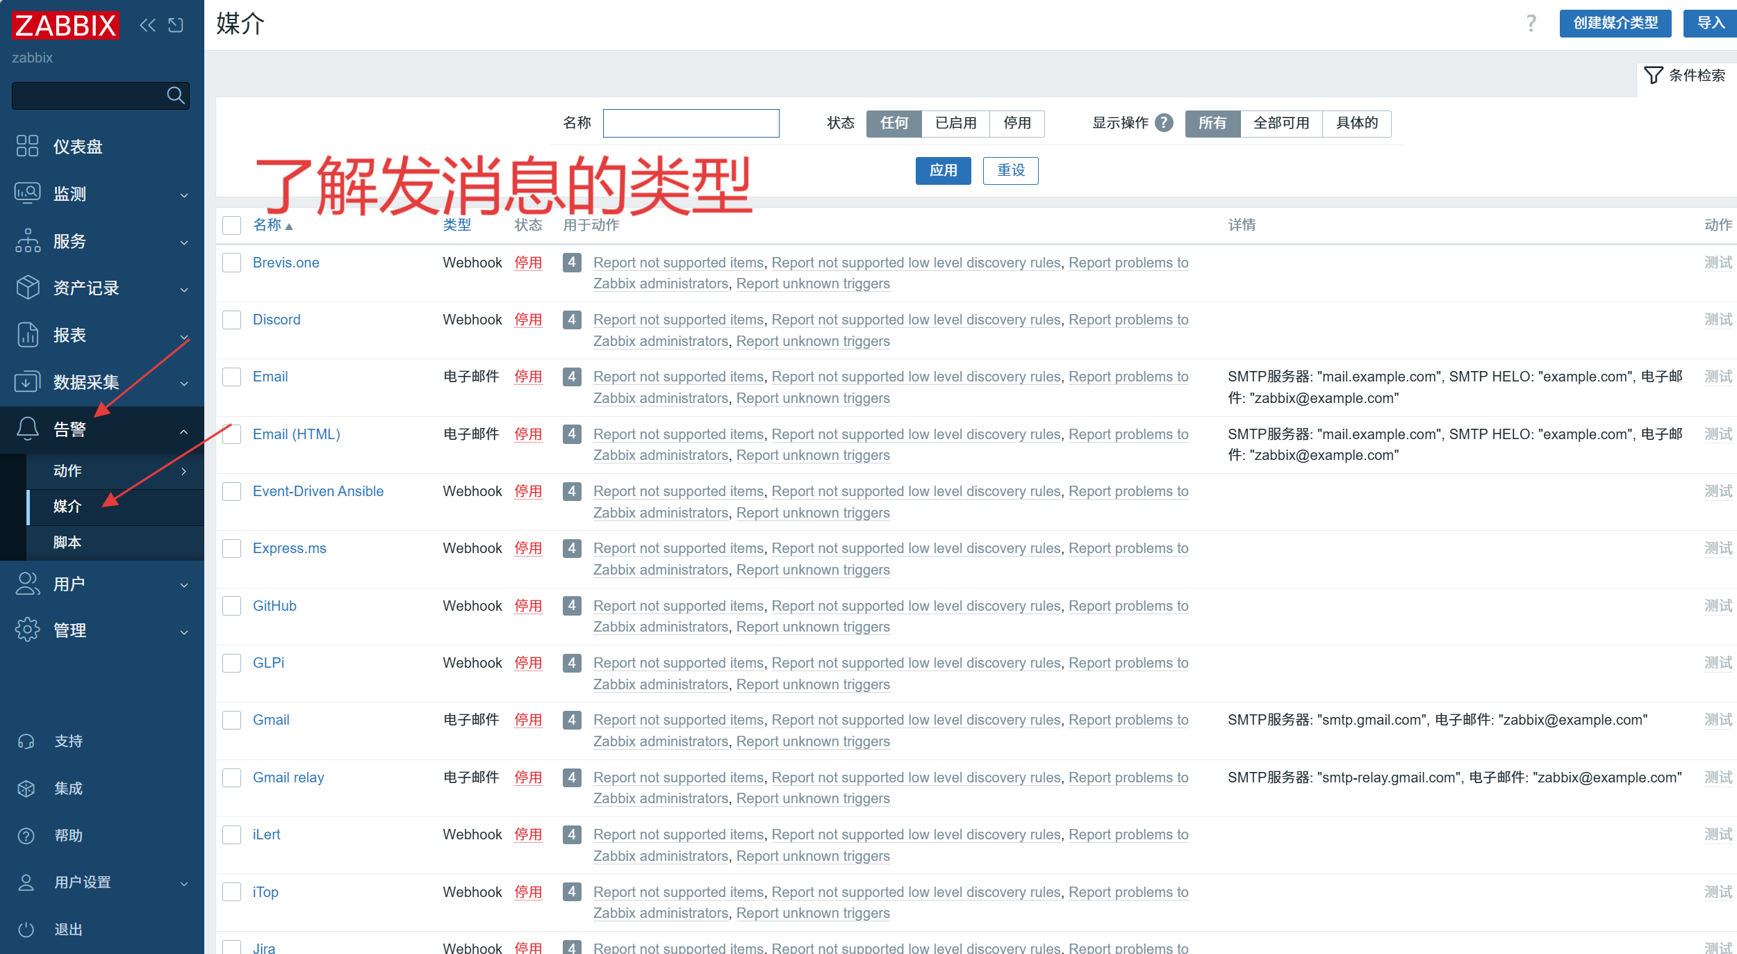Open the Email (HTML) media type link
The image size is (1737, 954).
pos(297,434)
